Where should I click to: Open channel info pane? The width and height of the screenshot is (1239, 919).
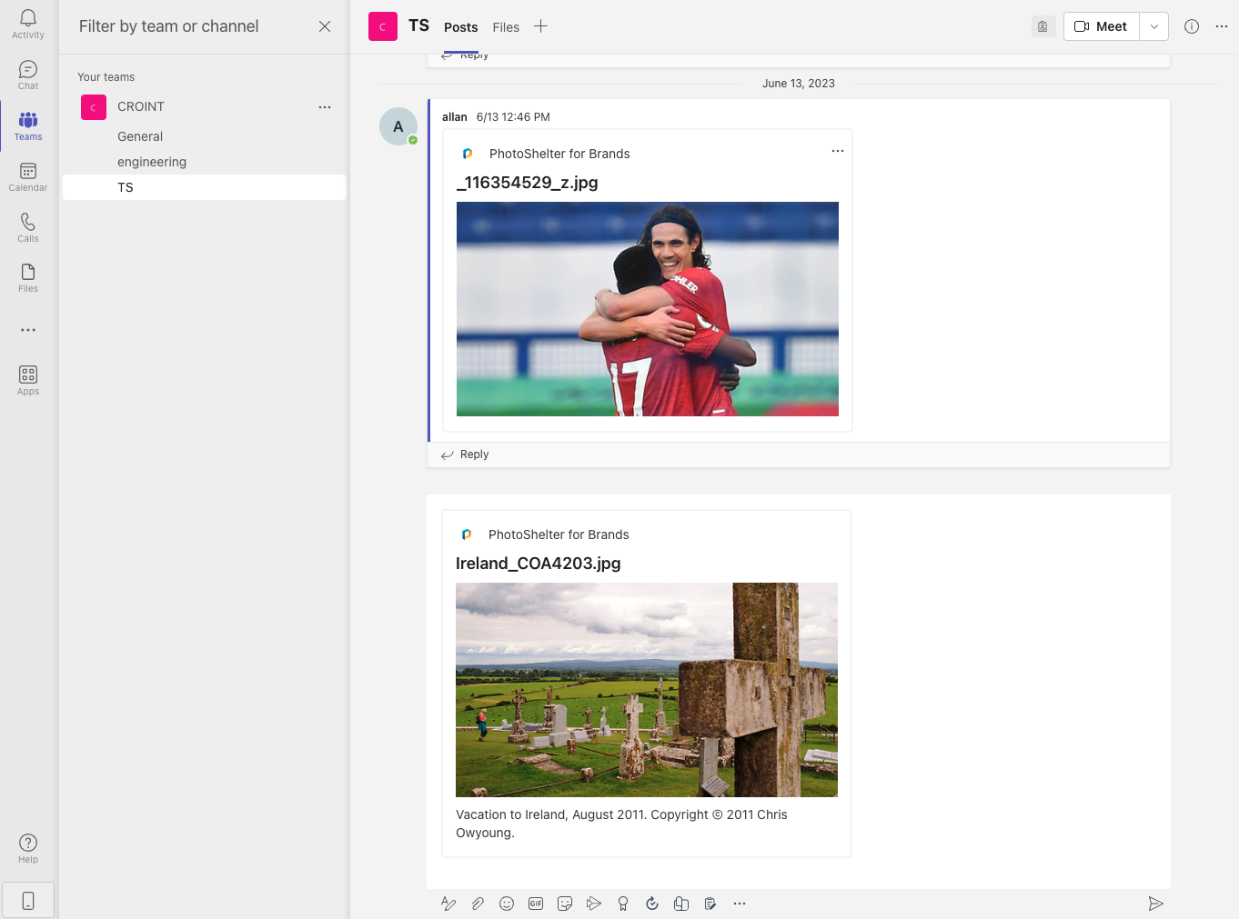[x=1192, y=26]
